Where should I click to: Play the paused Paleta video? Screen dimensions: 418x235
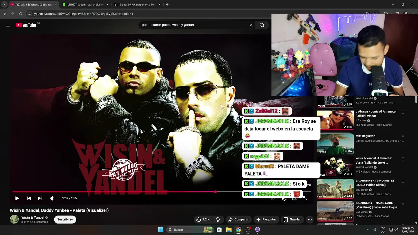click(17, 198)
